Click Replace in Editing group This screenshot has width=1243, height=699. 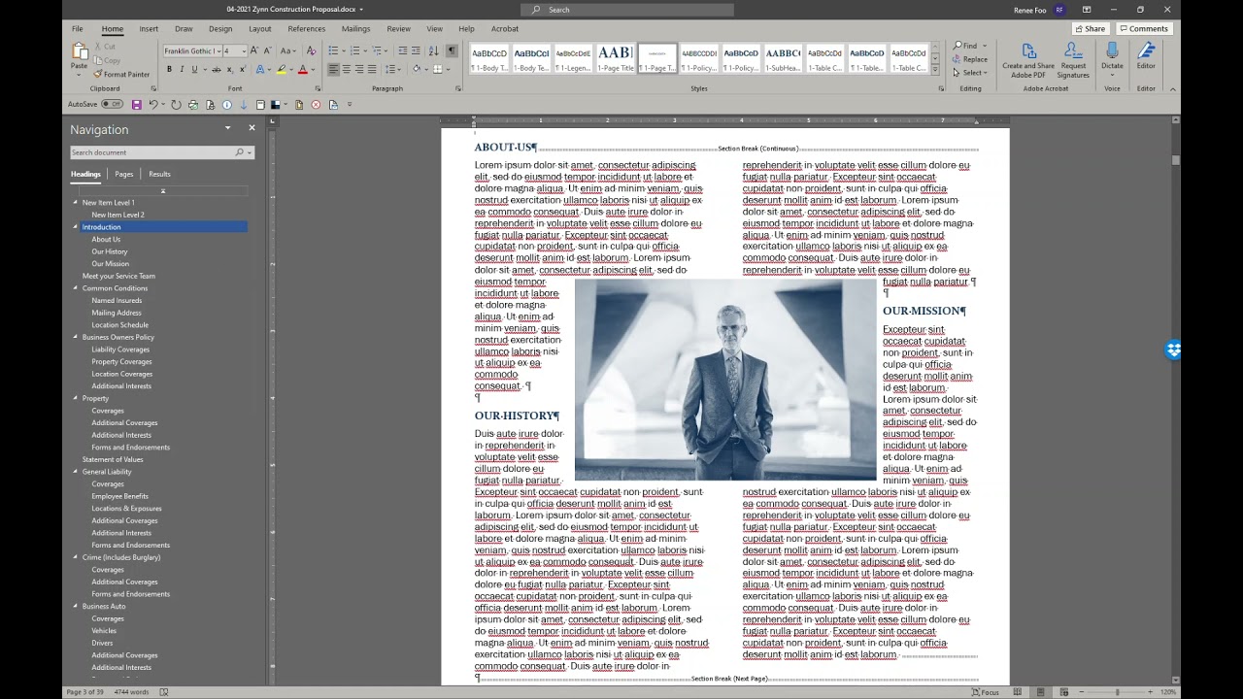(970, 59)
